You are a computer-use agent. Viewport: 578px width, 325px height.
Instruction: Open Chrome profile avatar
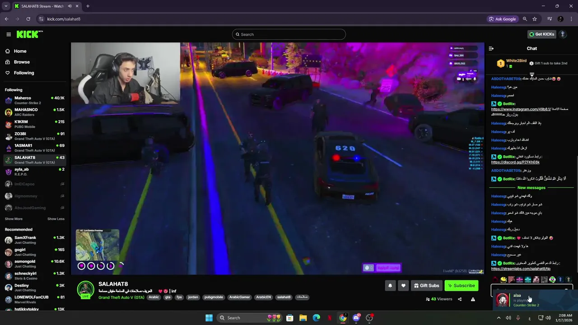[x=560, y=19]
